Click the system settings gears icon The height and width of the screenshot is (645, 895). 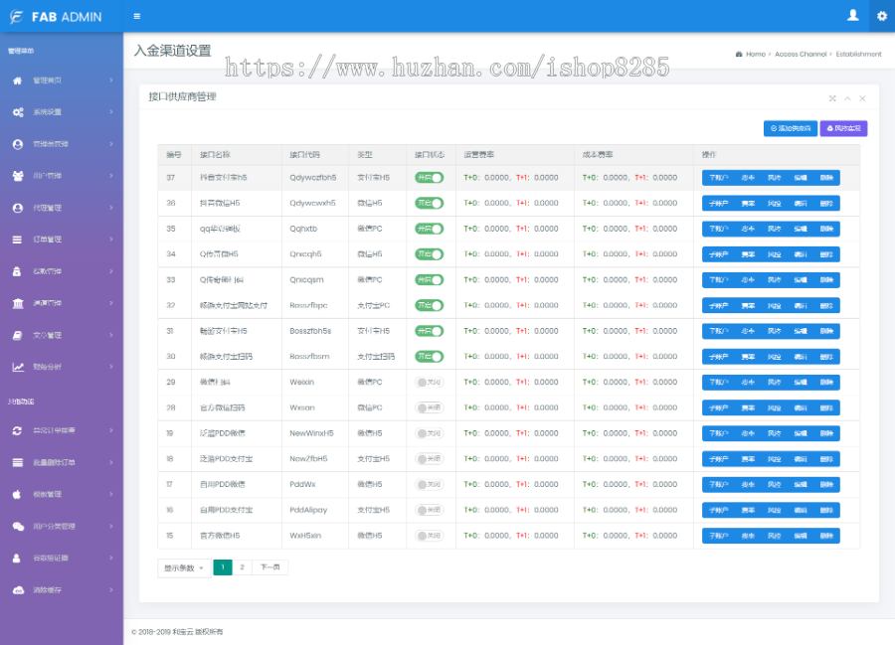pyautogui.click(x=18, y=112)
